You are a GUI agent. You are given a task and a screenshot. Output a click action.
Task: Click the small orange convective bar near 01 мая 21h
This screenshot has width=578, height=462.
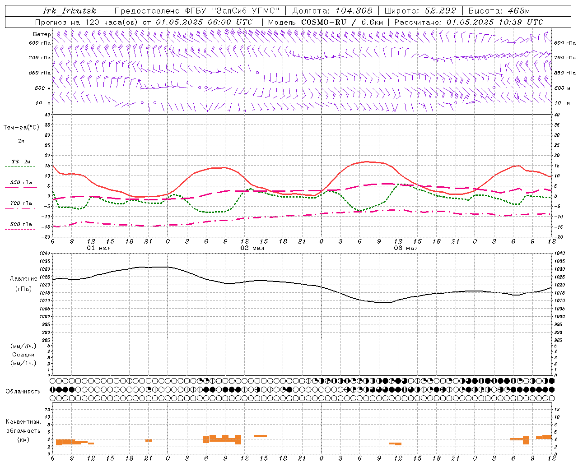point(149,440)
